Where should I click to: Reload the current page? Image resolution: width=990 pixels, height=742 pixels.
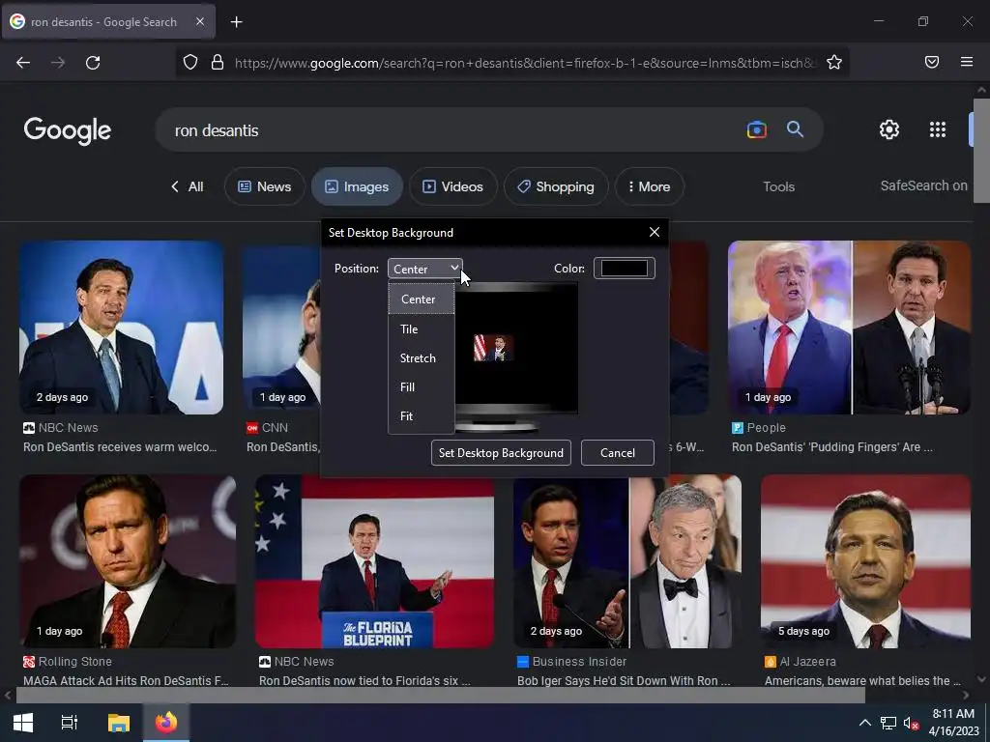[93, 63]
